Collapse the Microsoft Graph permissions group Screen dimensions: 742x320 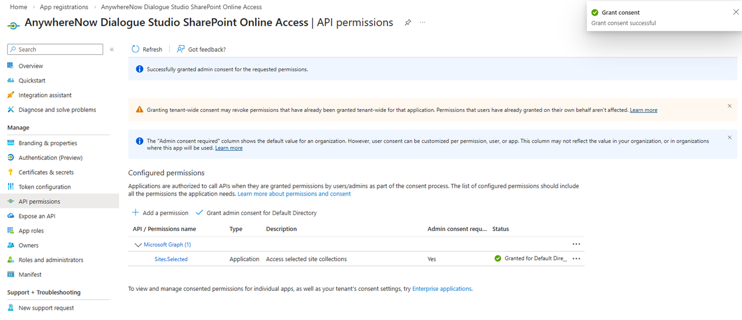coord(137,245)
